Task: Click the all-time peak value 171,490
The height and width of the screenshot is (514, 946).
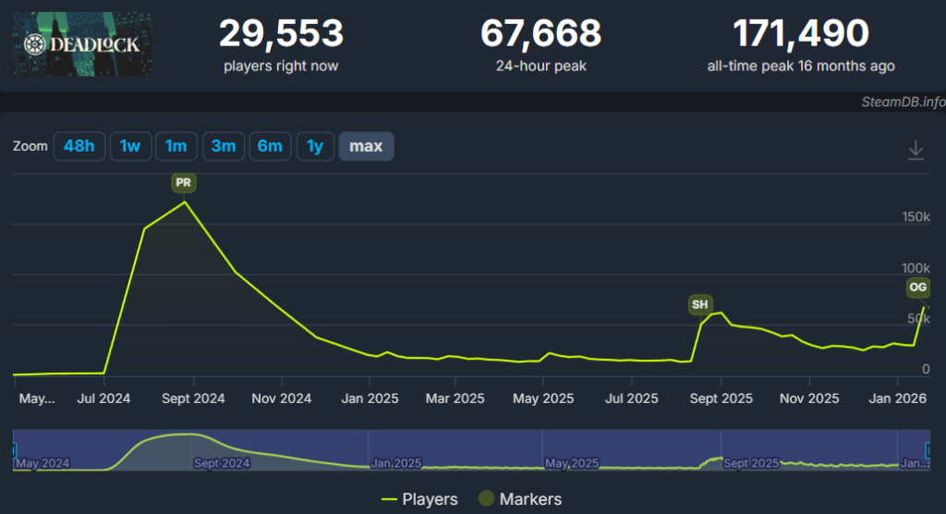Action: click(x=800, y=34)
